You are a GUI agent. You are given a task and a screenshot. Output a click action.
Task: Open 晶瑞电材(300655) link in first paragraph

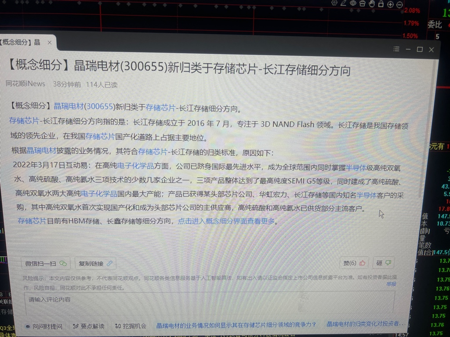[84, 106]
